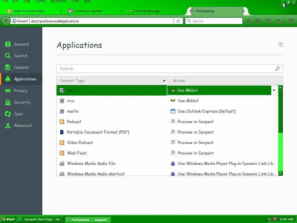Open the Bookmarks menu
This screenshot has height=223, width=297.
tap(59, 1)
